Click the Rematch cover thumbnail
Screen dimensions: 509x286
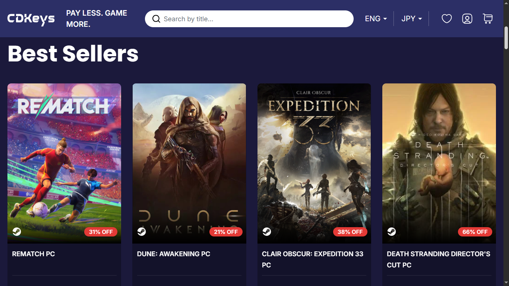pyautogui.click(x=64, y=156)
